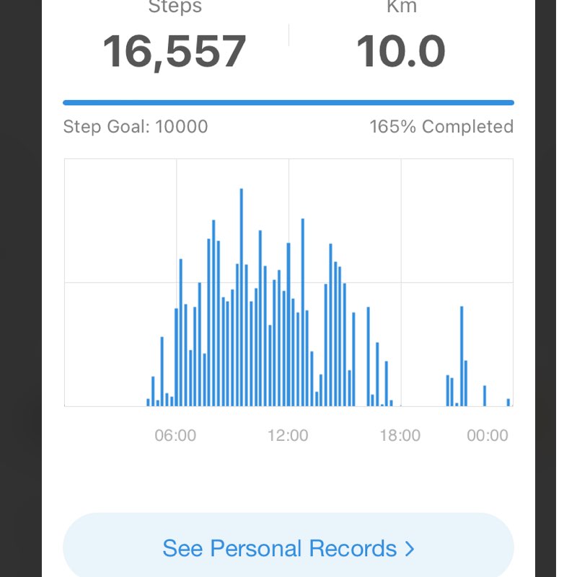
Task: Select the lone short bar before 00:00
Action: (x=485, y=395)
